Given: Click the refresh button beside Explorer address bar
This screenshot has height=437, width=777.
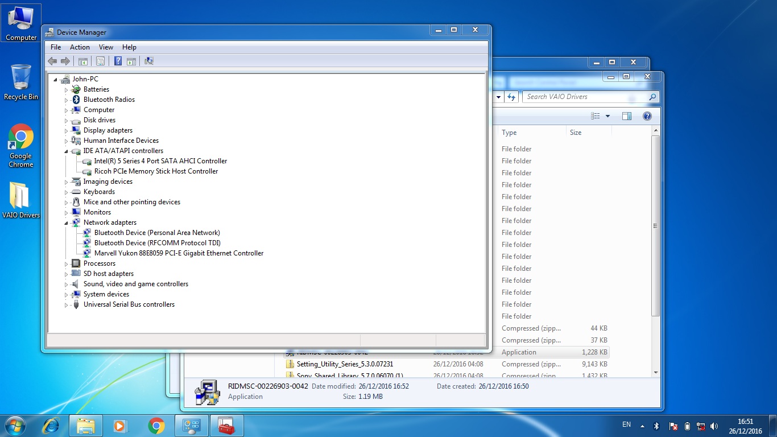Looking at the screenshot, I should (511, 97).
